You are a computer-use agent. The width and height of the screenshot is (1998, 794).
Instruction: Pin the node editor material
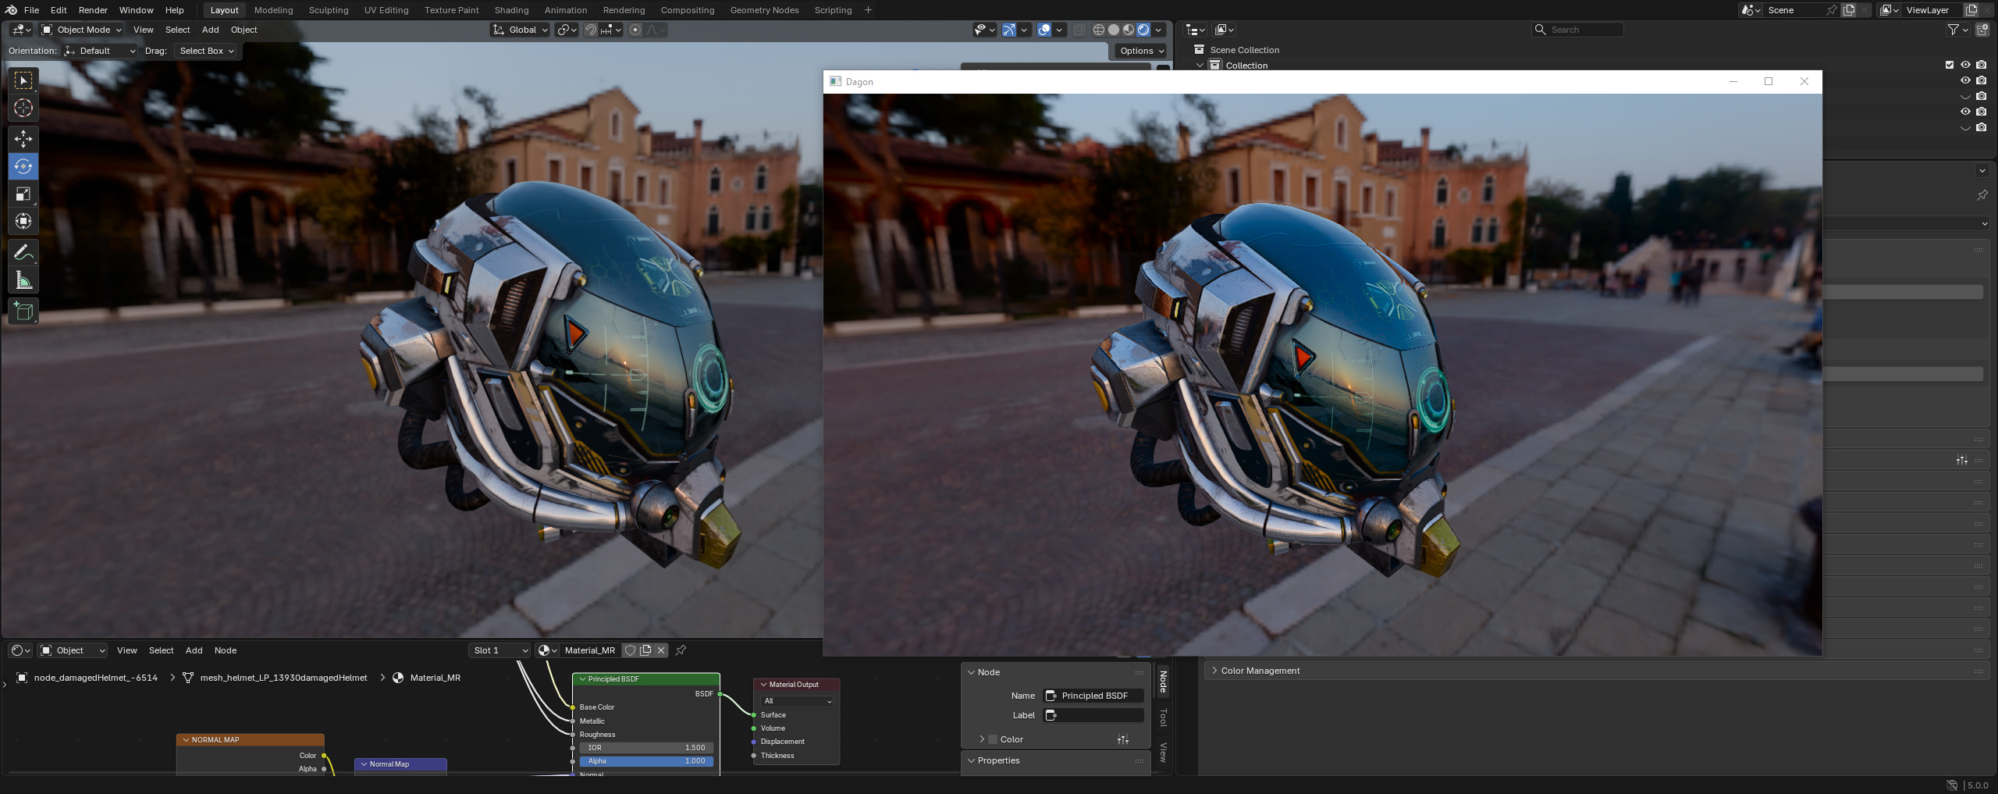pos(681,650)
